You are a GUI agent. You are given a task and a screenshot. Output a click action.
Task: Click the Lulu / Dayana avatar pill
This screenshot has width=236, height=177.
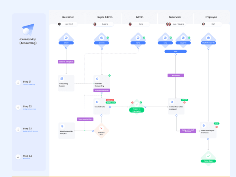[175, 24]
